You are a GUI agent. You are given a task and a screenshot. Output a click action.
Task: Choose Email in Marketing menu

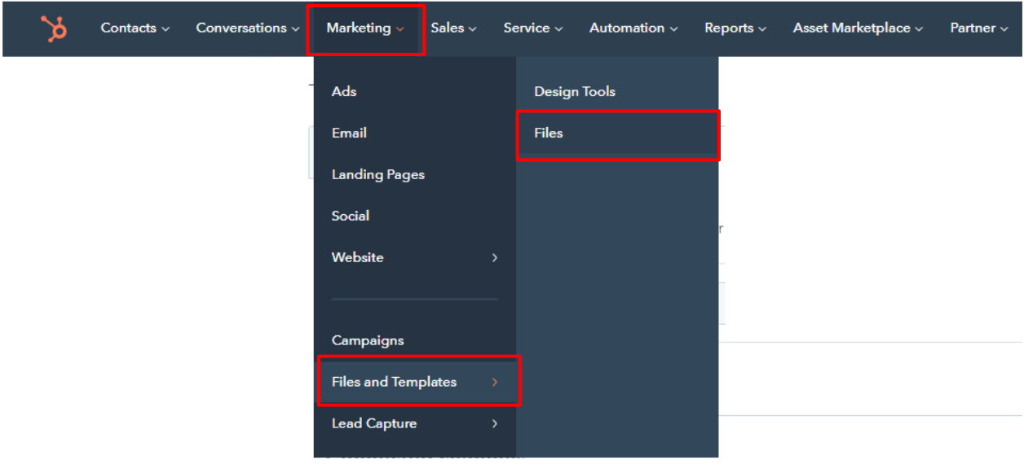coord(349,133)
